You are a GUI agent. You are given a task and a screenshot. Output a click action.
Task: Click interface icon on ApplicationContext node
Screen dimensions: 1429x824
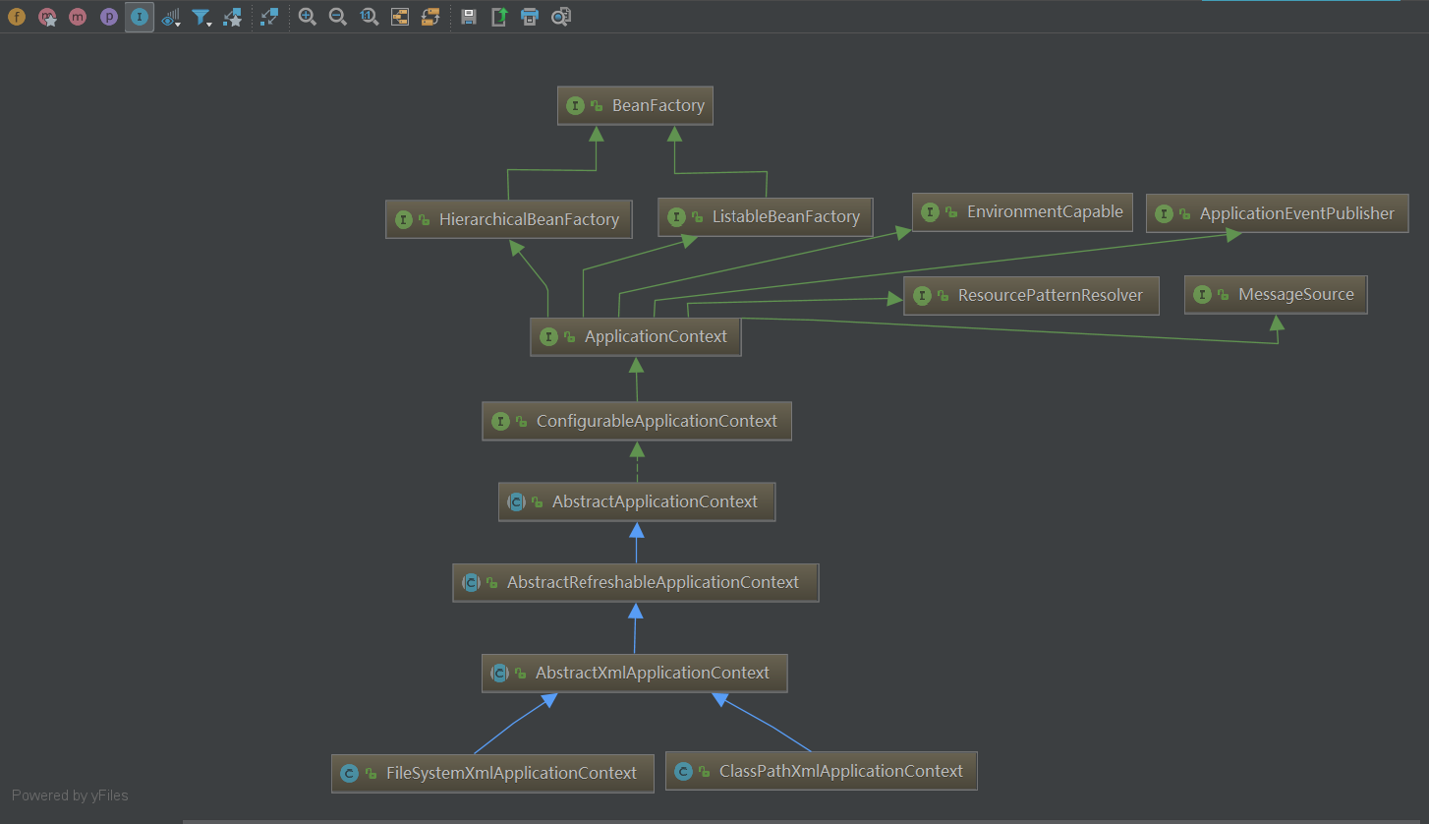tap(547, 337)
